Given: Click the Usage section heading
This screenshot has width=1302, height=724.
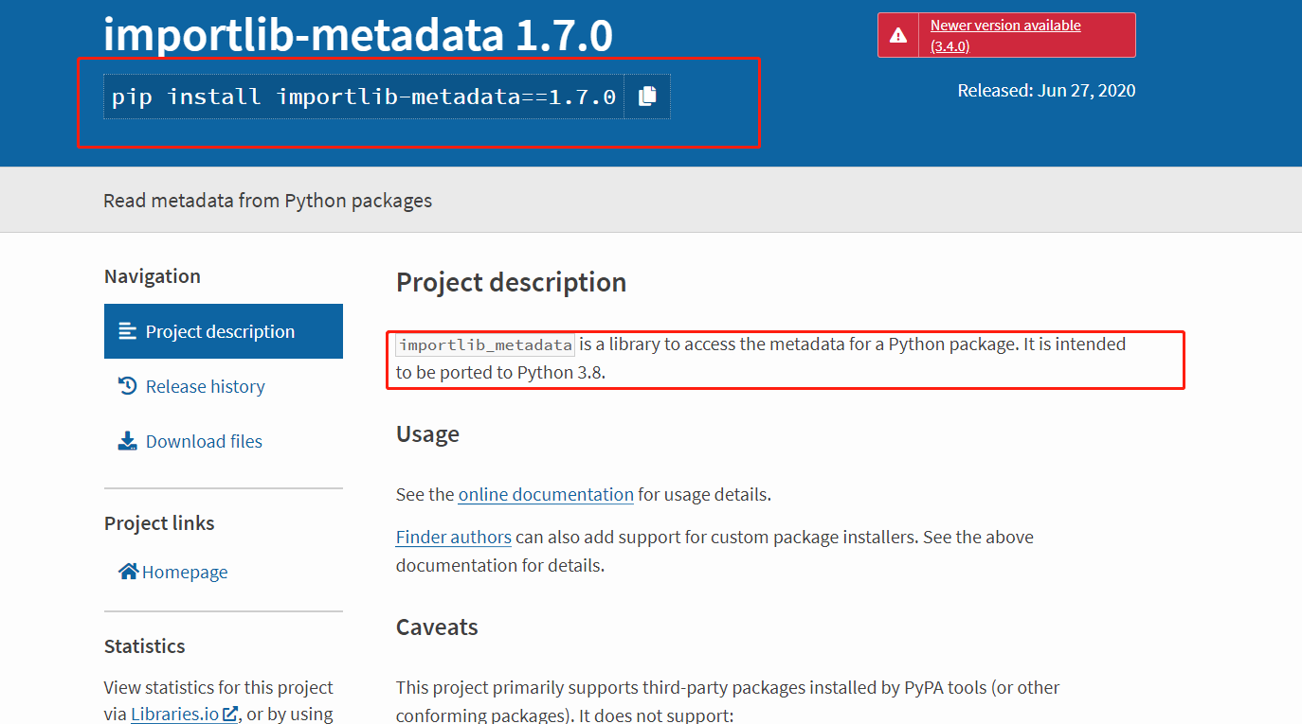Looking at the screenshot, I should 427,433.
